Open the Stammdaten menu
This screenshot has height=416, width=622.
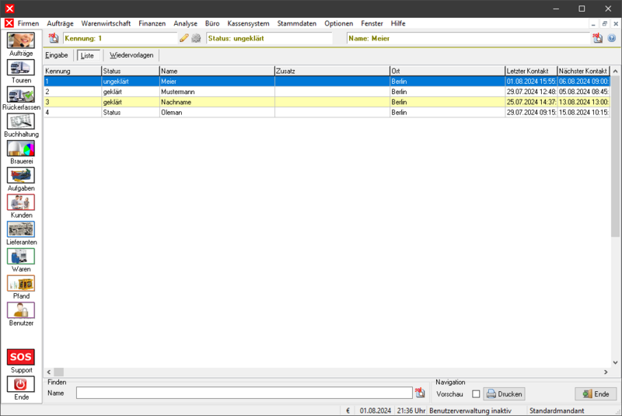click(x=296, y=23)
